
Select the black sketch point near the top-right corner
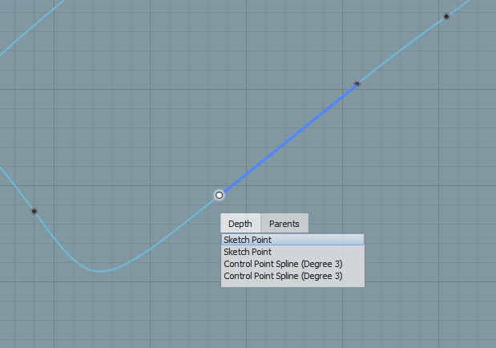point(446,17)
